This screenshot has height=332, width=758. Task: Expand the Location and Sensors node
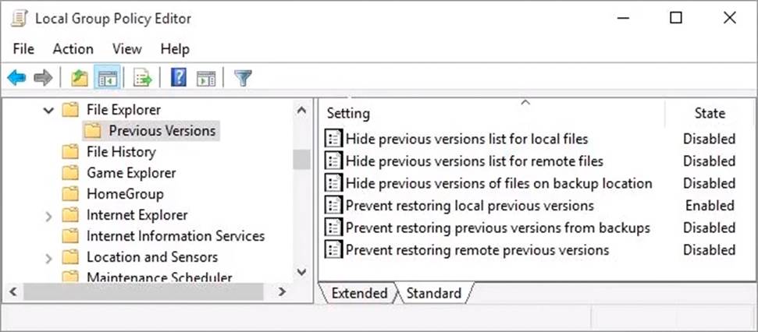point(49,258)
